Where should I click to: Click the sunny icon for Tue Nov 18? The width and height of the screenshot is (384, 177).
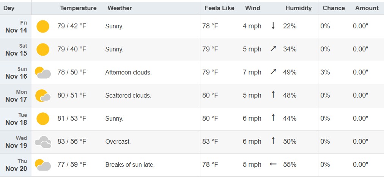43,119
